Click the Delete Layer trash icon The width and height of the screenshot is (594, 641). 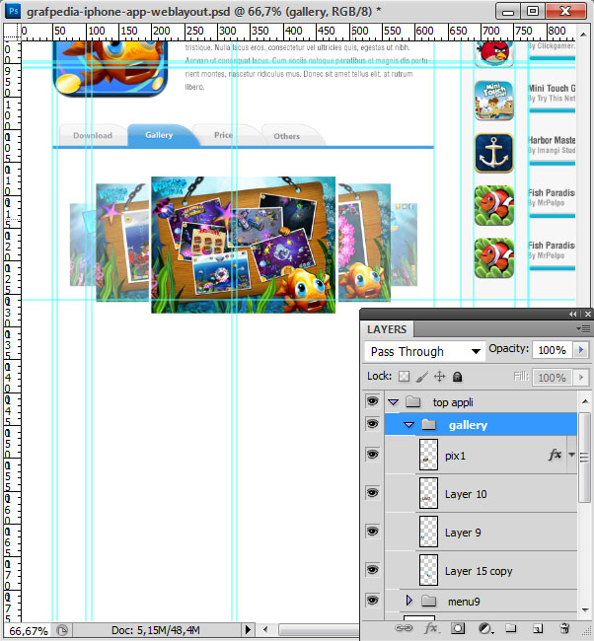click(x=564, y=628)
